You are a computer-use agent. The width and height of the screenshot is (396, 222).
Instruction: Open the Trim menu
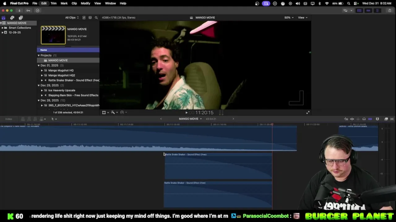(x=54, y=3)
